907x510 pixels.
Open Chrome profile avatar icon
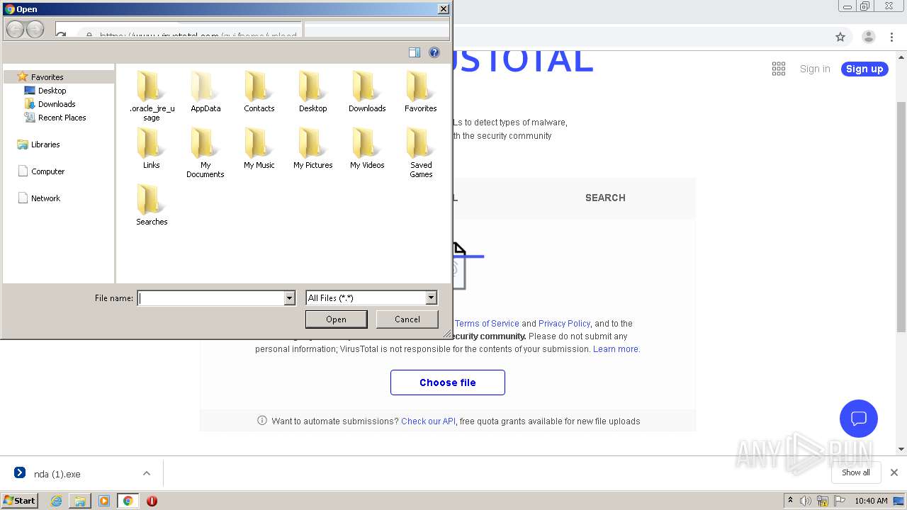click(x=869, y=37)
